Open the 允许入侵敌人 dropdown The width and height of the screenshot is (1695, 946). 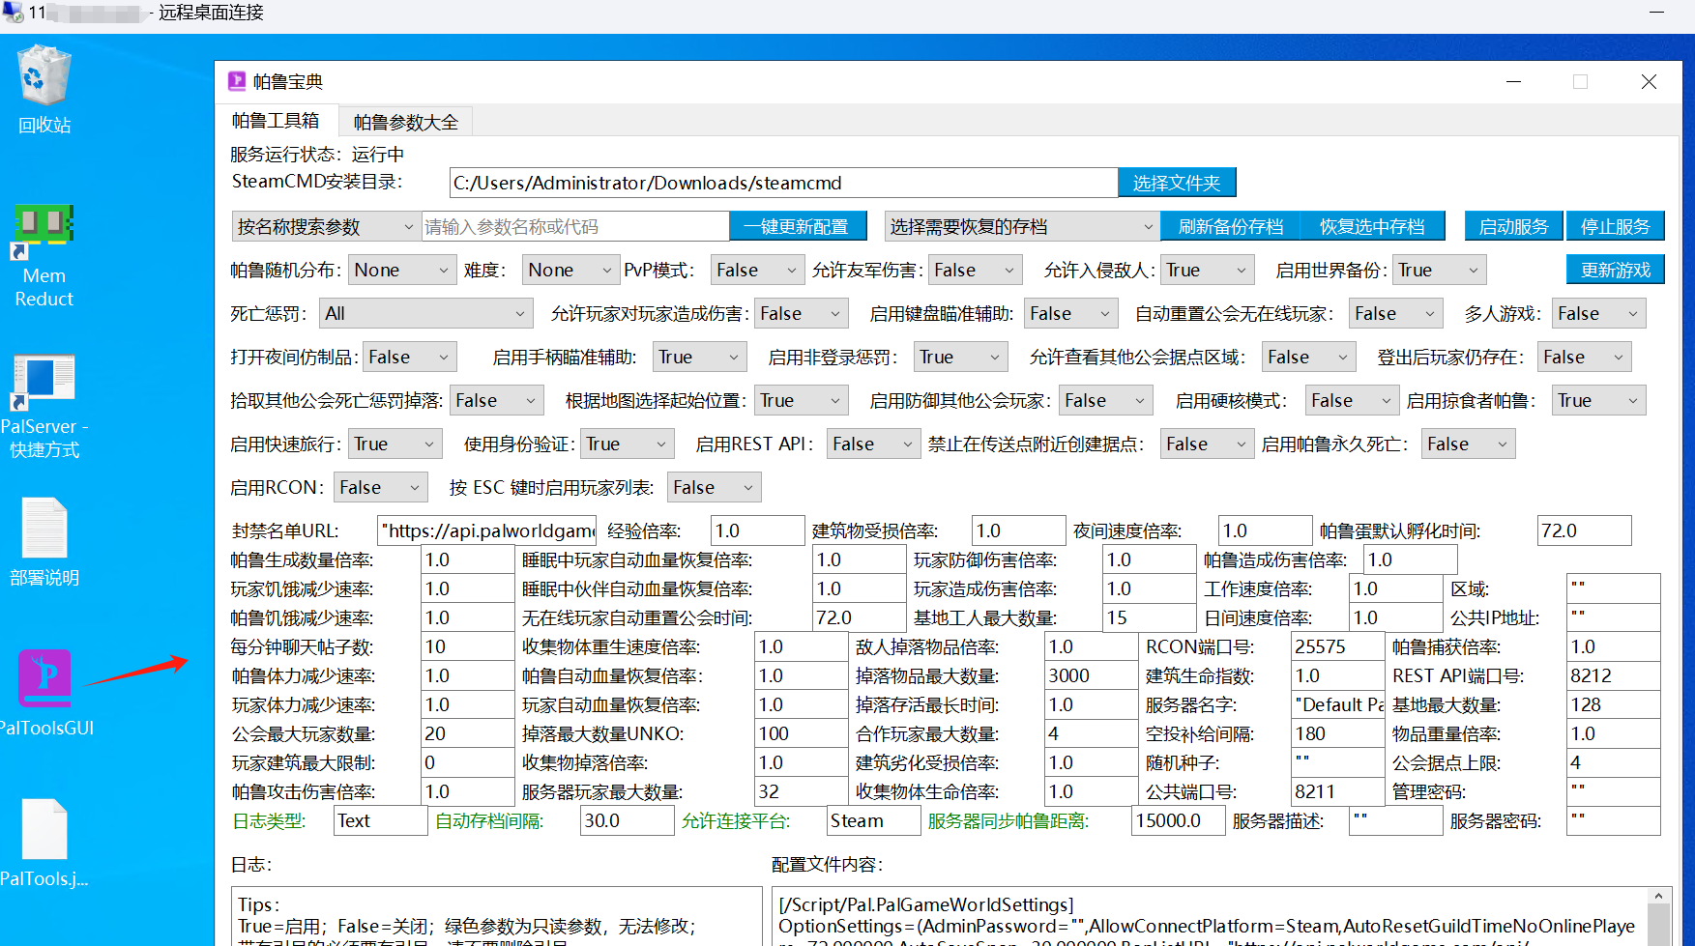click(1208, 270)
